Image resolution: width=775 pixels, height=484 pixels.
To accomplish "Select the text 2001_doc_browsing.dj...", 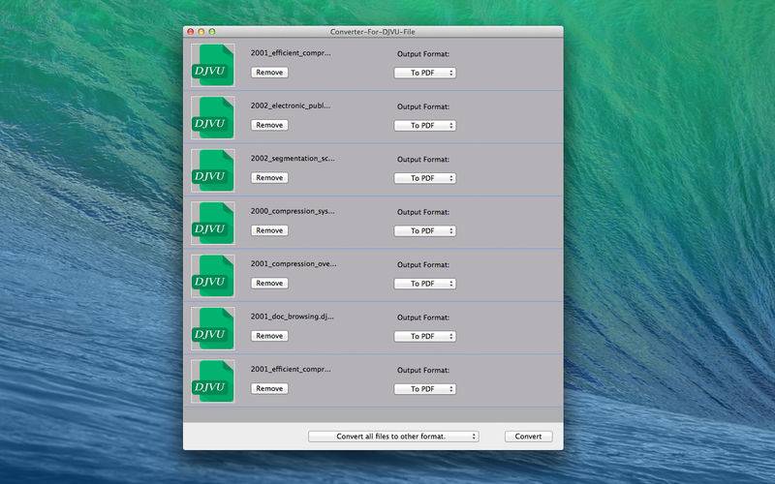I will tap(293, 317).
